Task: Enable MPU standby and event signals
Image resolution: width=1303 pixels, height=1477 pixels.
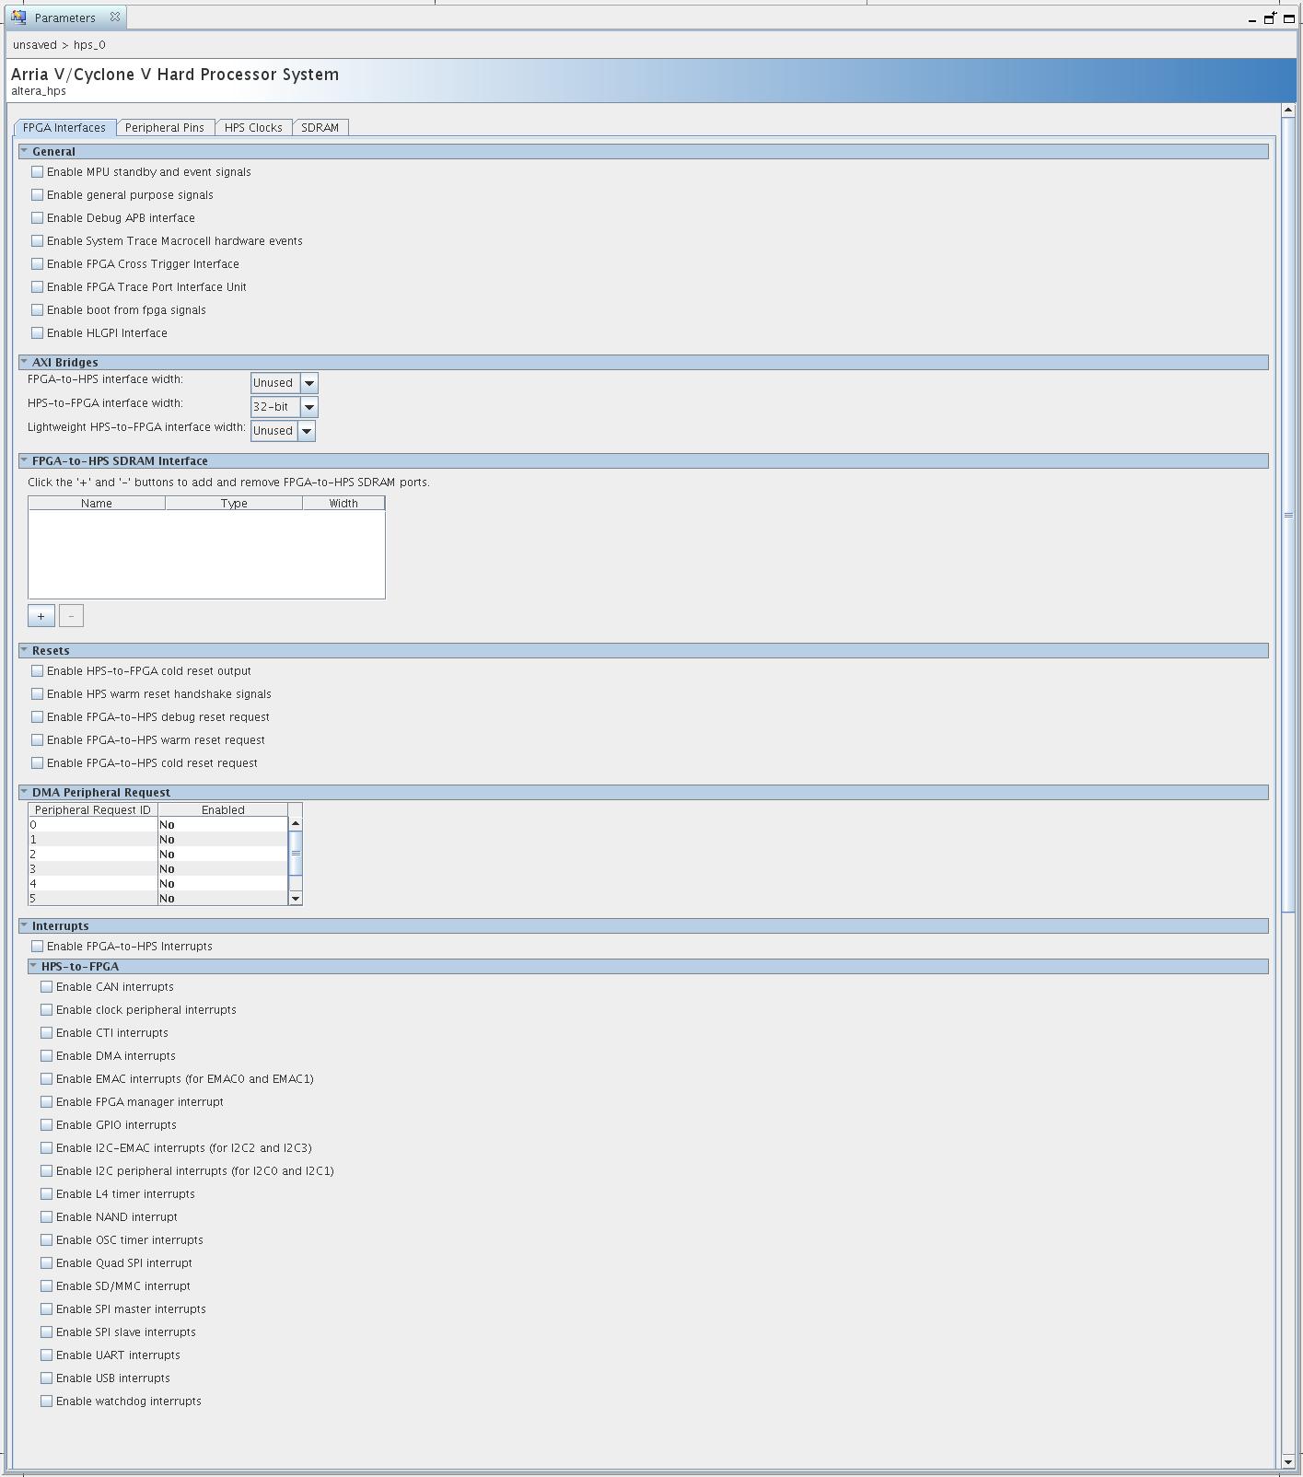Action: click(38, 172)
